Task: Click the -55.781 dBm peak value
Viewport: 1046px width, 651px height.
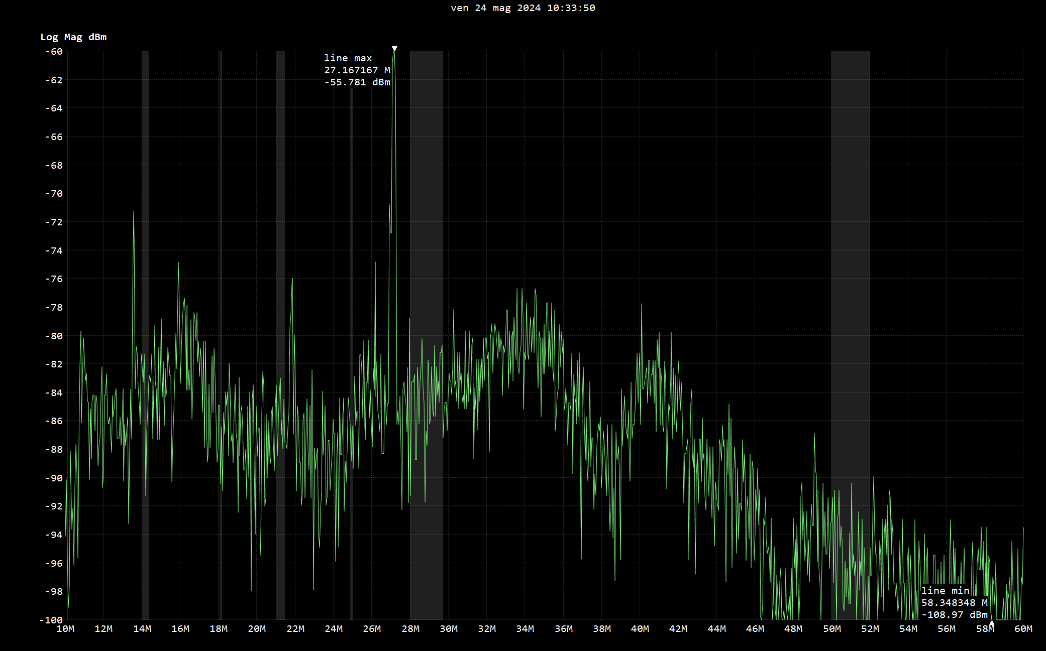Action: coord(357,82)
